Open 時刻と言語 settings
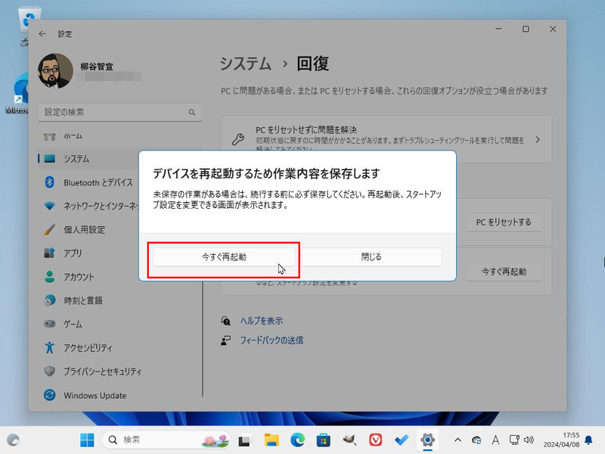 (120, 300)
